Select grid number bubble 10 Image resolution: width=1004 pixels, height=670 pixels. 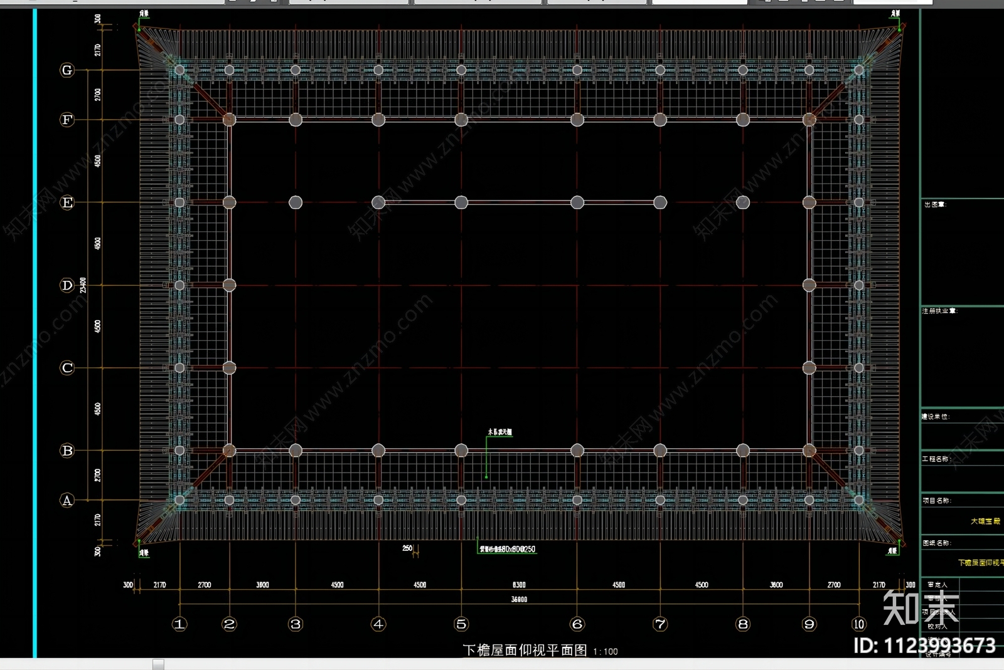[859, 624]
